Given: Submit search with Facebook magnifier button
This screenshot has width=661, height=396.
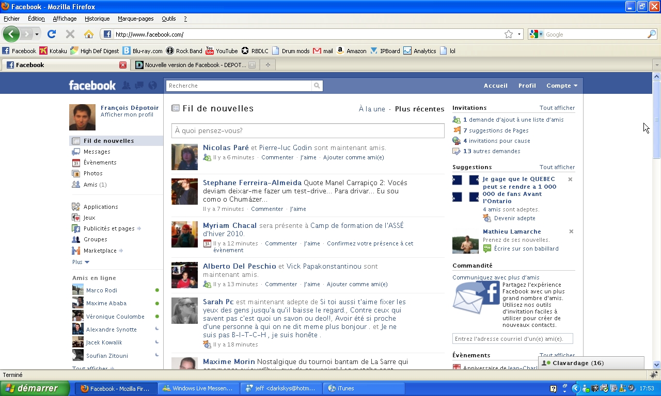Looking at the screenshot, I should click(317, 86).
